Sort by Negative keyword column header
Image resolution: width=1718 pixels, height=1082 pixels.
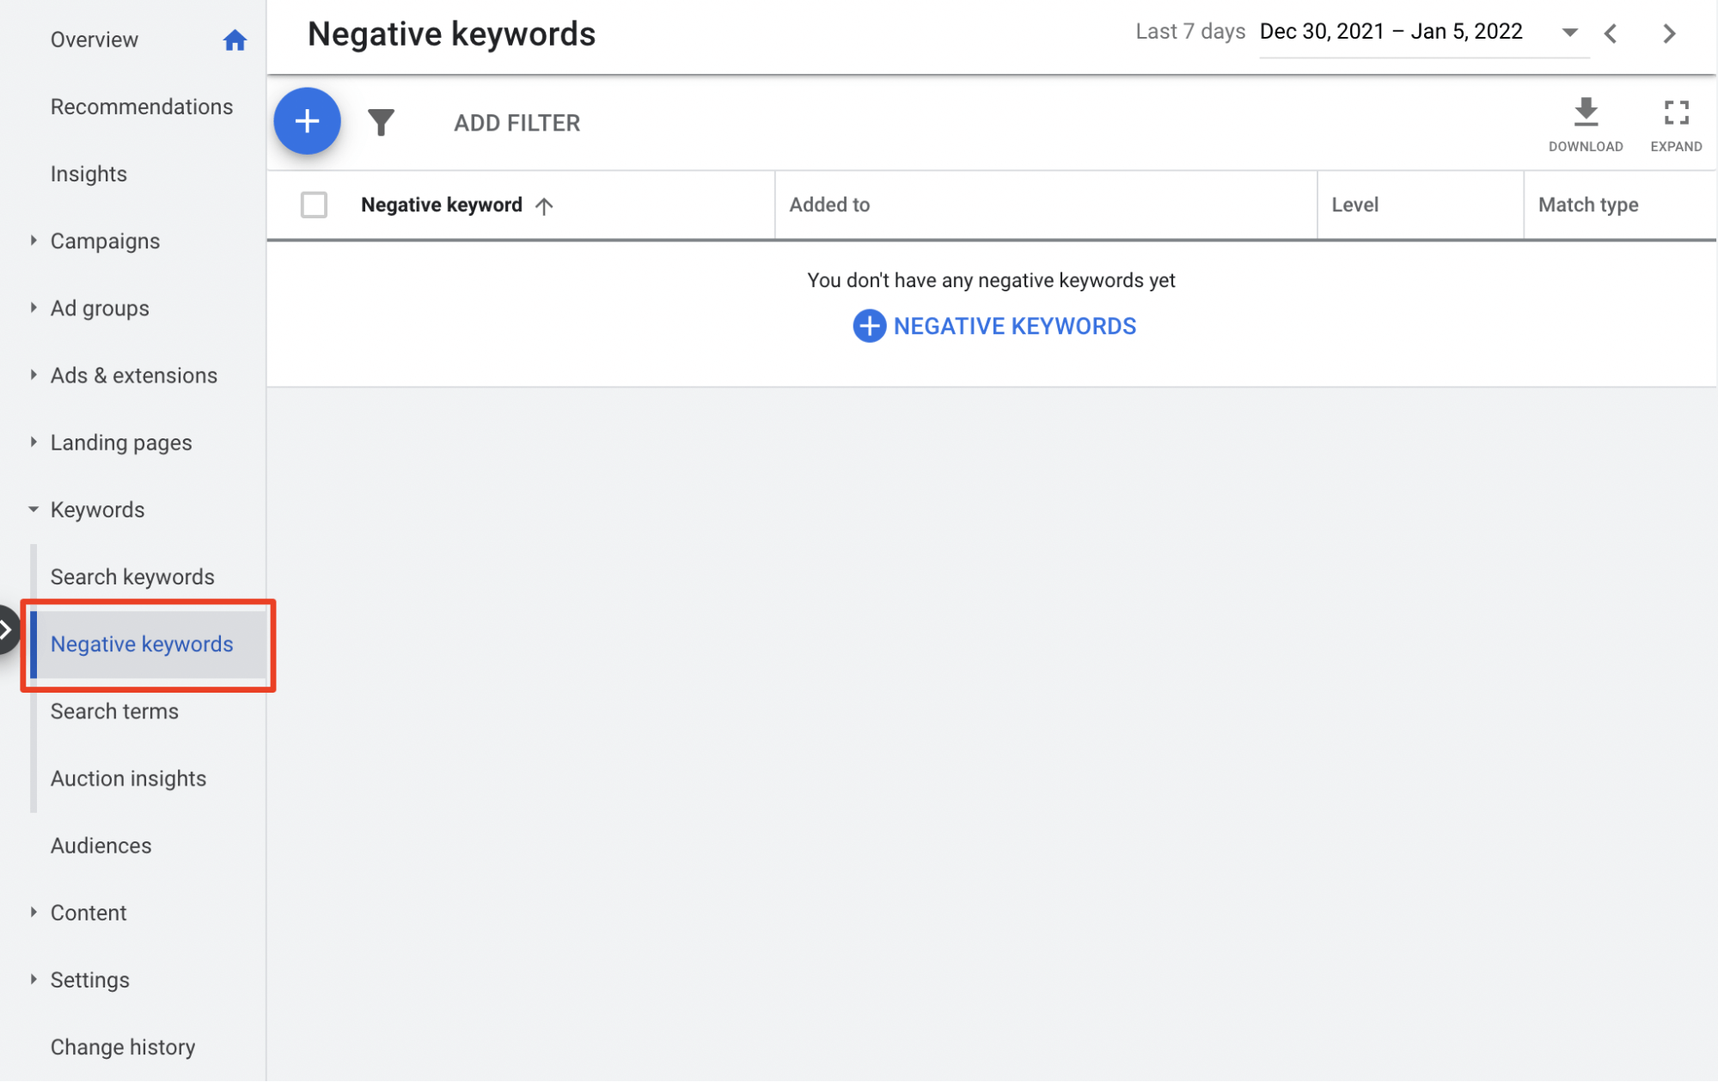441,205
